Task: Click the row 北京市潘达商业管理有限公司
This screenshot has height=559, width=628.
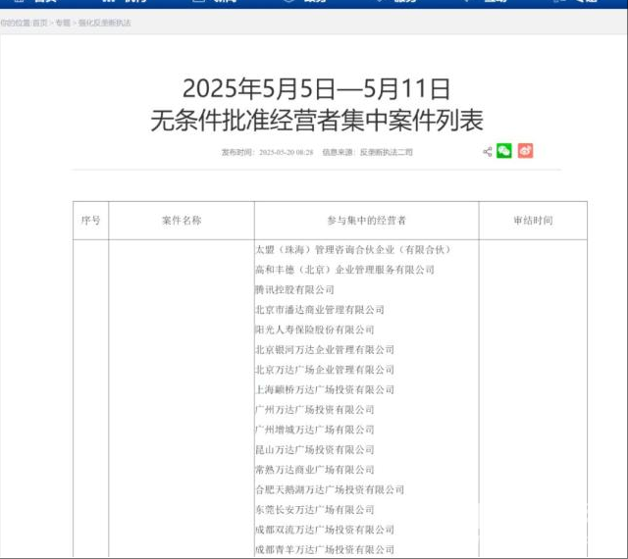Action: tap(320, 310)
